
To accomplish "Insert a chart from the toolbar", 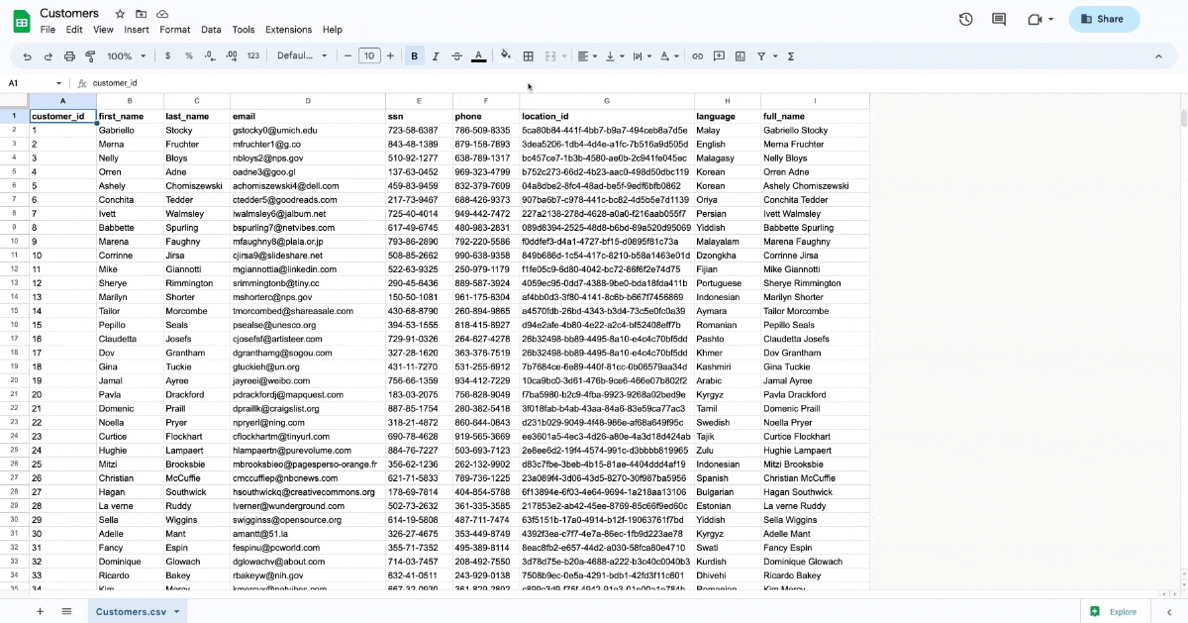I will click(x=740, y=56).
